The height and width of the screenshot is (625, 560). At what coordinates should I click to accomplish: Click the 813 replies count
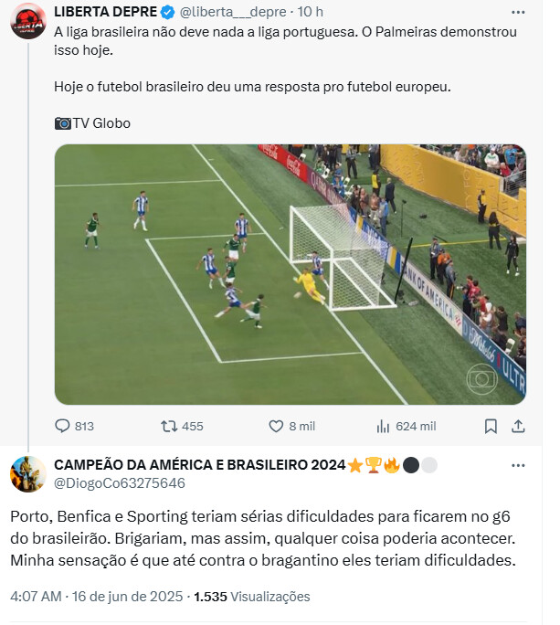[84, 427]
